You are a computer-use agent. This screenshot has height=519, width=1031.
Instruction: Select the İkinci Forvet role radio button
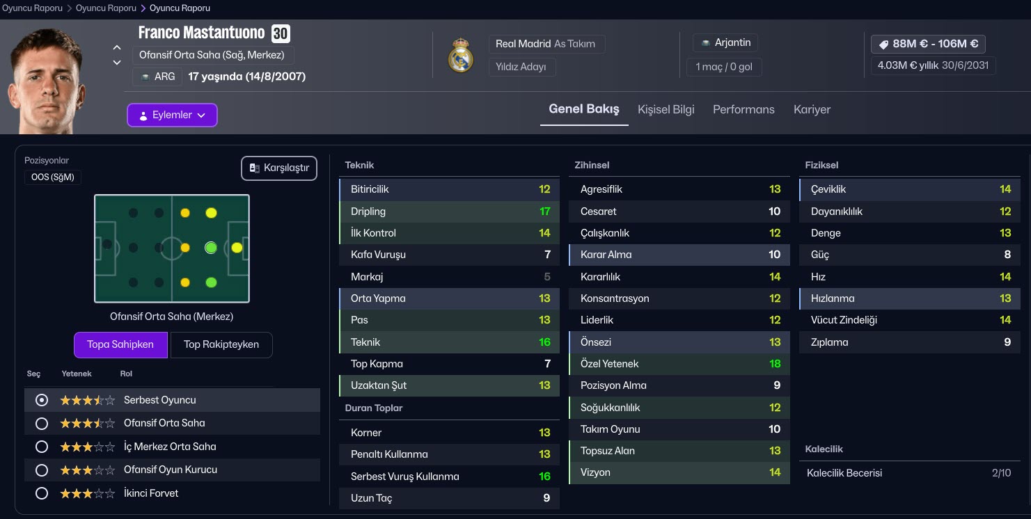pyautogui.click(x=42, y=493)
